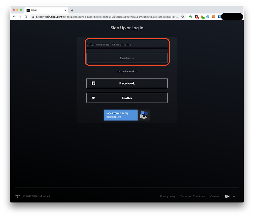This screenshot has height=217, width=254.
Task: Click the browser address bar URL
Action: (107, 17)
